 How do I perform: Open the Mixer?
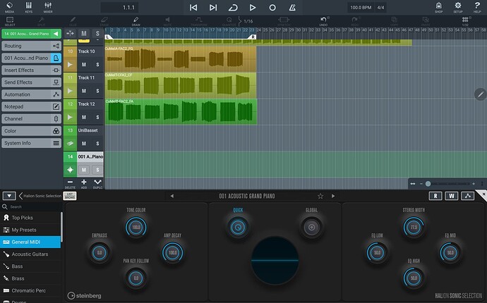coord(48,7)
